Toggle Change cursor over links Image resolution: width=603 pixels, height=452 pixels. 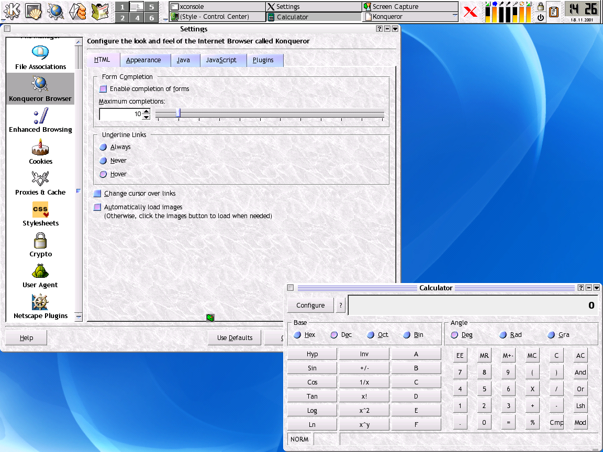click(x=97, y=194)
